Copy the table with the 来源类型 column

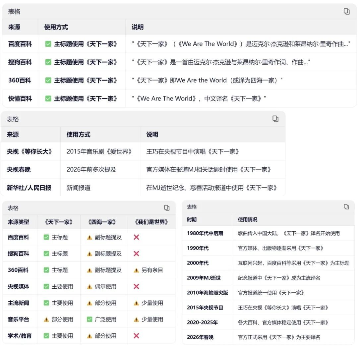(167, 208)
